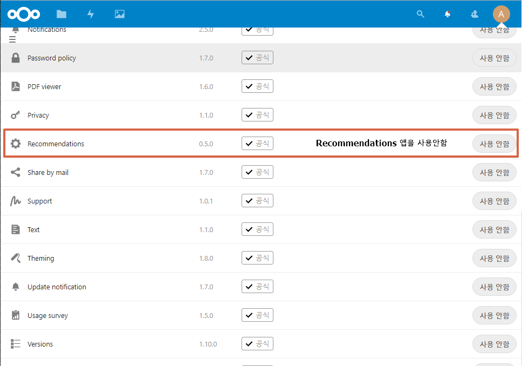Disable the Text app
This screenshot has width=522, height=366.
[x=494, y=229]
